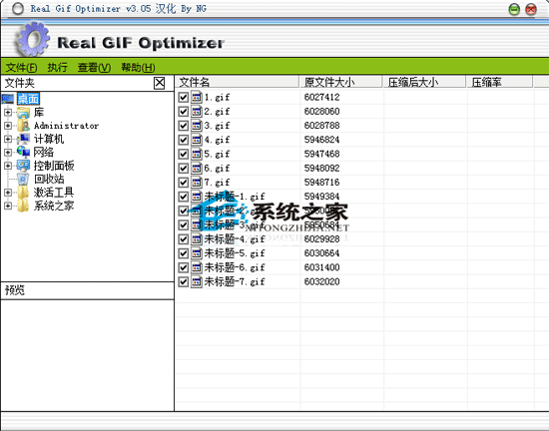Uncheck the checkbox for 未标题-6.gif
549x431 pixels.
tap(183, 267)
